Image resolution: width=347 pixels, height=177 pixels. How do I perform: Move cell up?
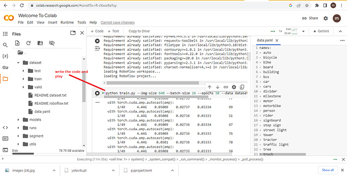click(x=210, y=87)
